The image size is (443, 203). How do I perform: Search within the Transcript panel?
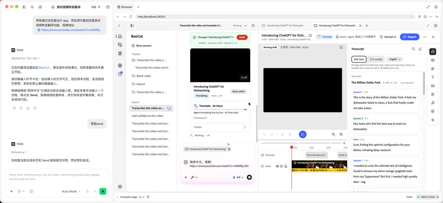[413, 49]
